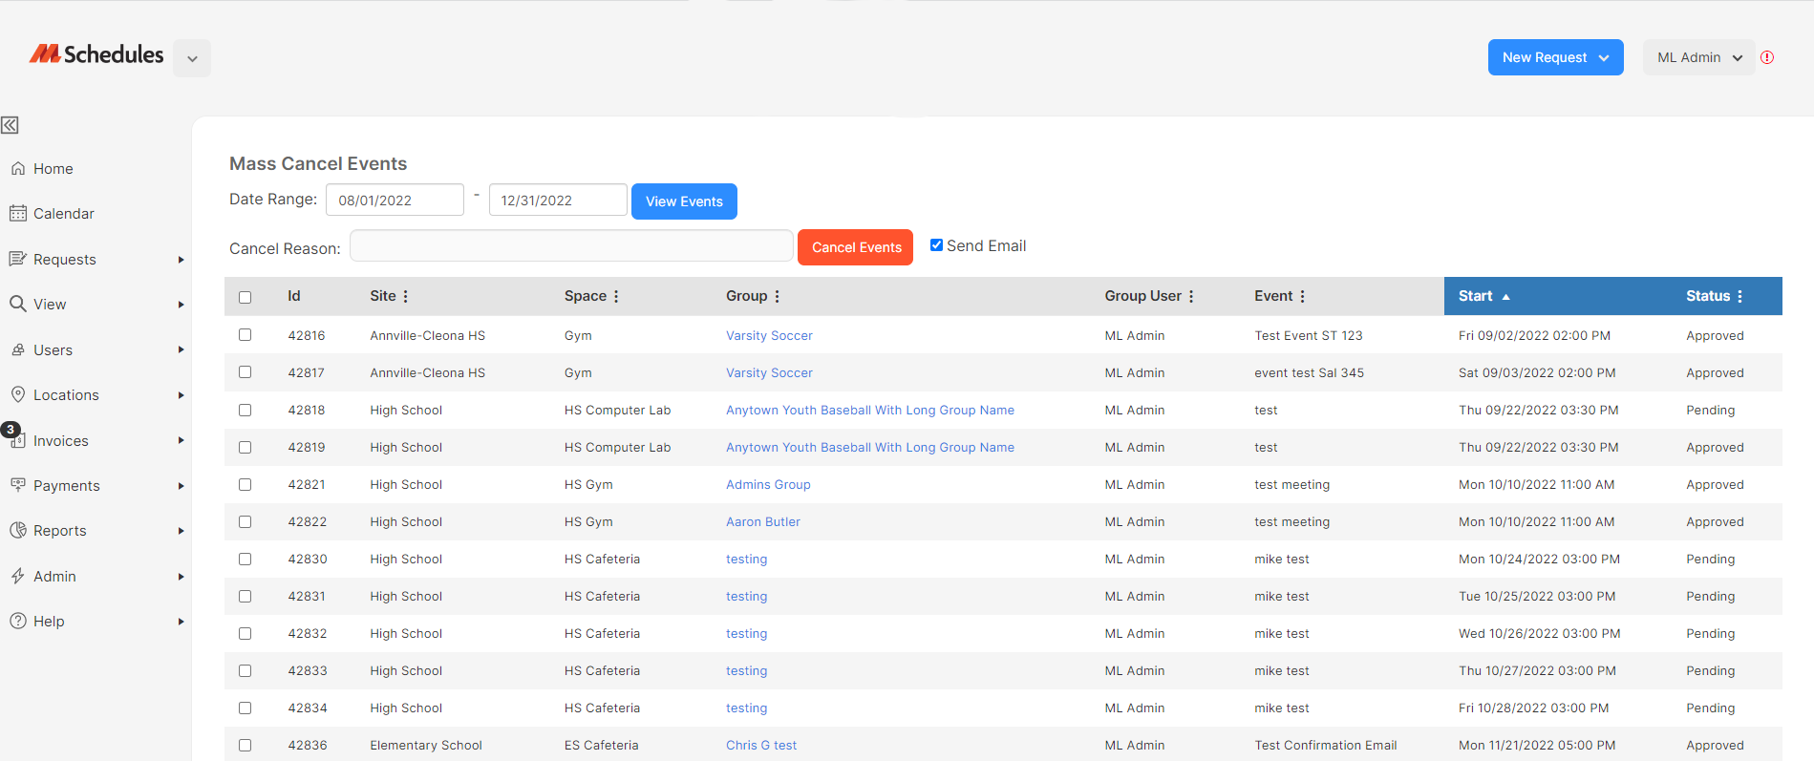The width and height of the screenshot is (1814, 761).
Task: Expand the Users submenu arrow
Action: 181,349
